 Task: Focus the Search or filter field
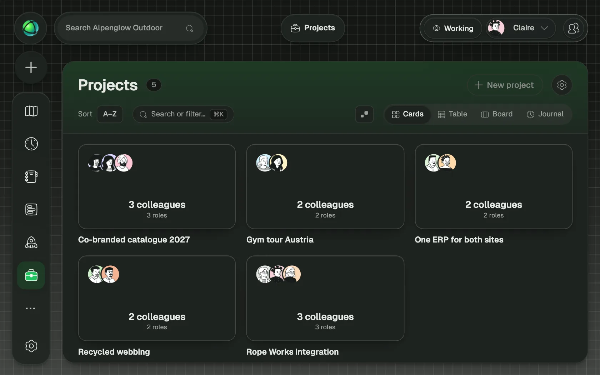pos(183,114)
